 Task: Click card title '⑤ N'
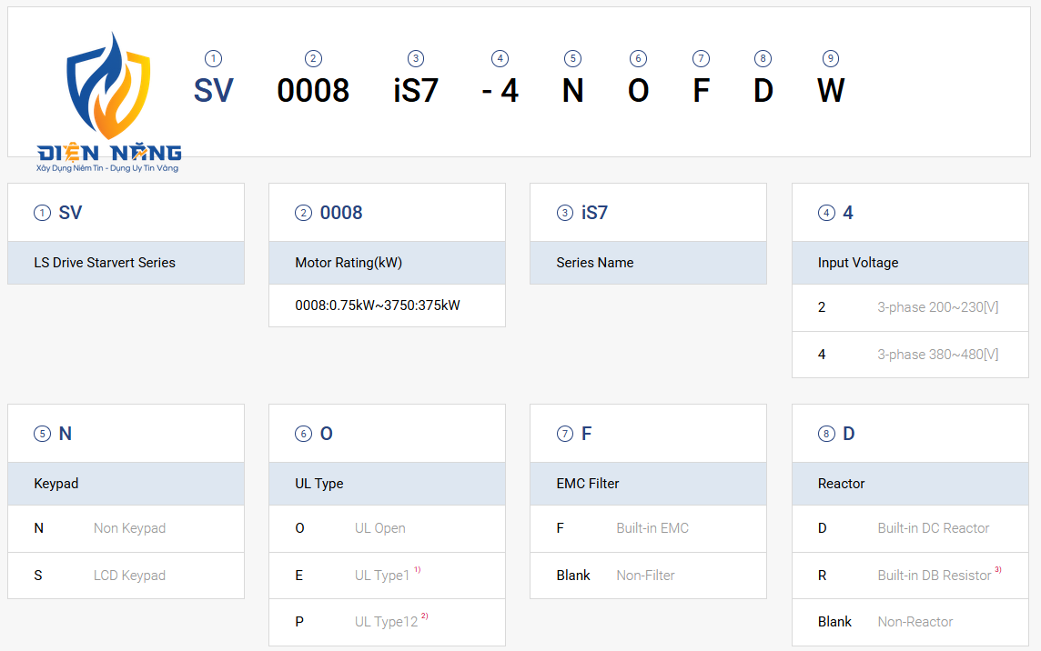click(x=53, y=434)
